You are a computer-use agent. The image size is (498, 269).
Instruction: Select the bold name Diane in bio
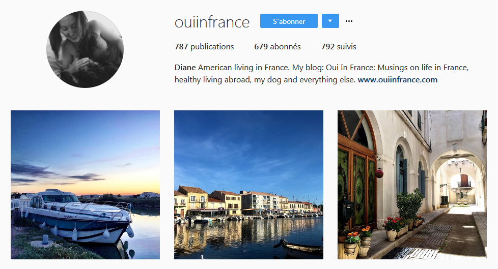pyautogui.click(x=185, y=68)
